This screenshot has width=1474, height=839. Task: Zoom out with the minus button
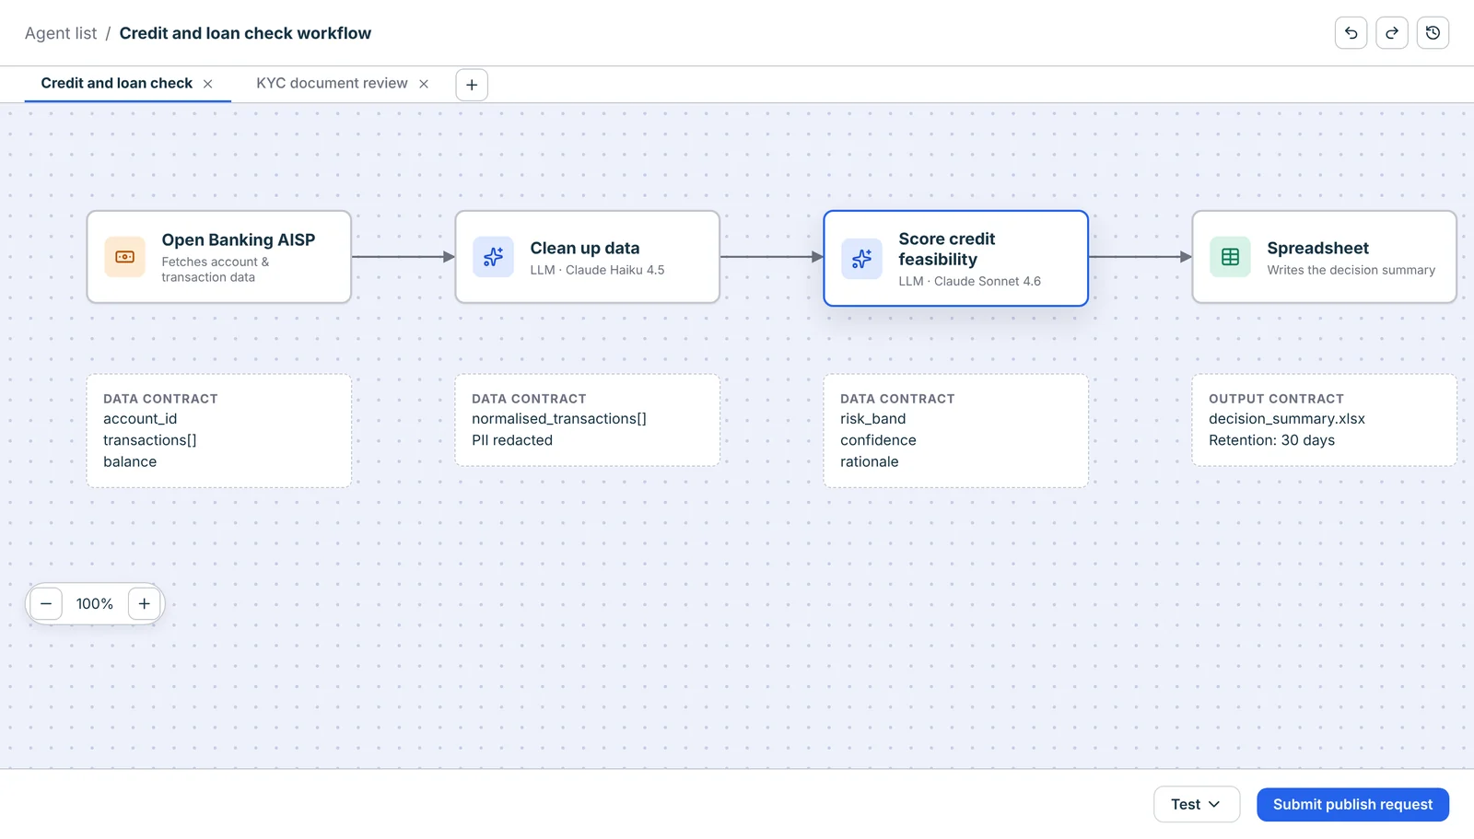(x=46, y=604)
